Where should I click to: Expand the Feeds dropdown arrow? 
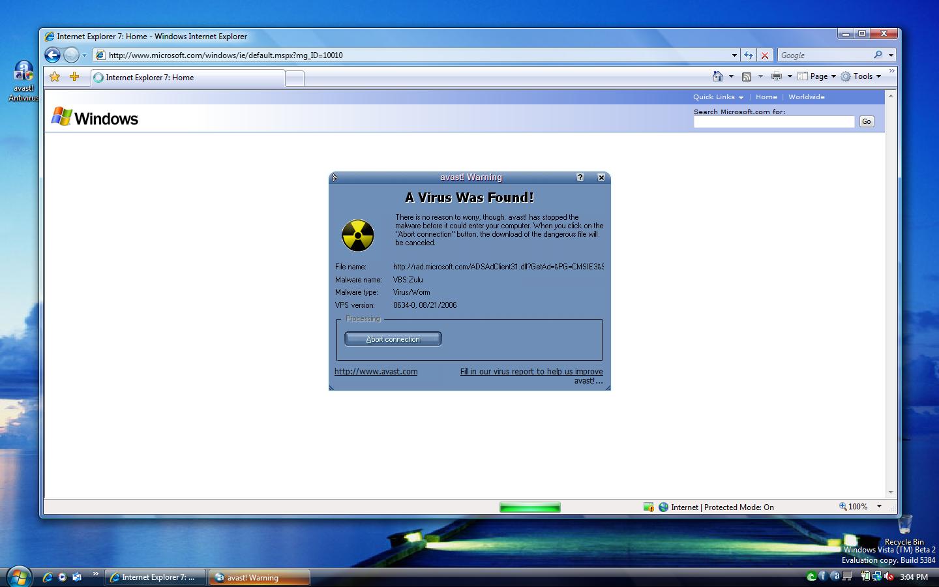click(760, 76)
